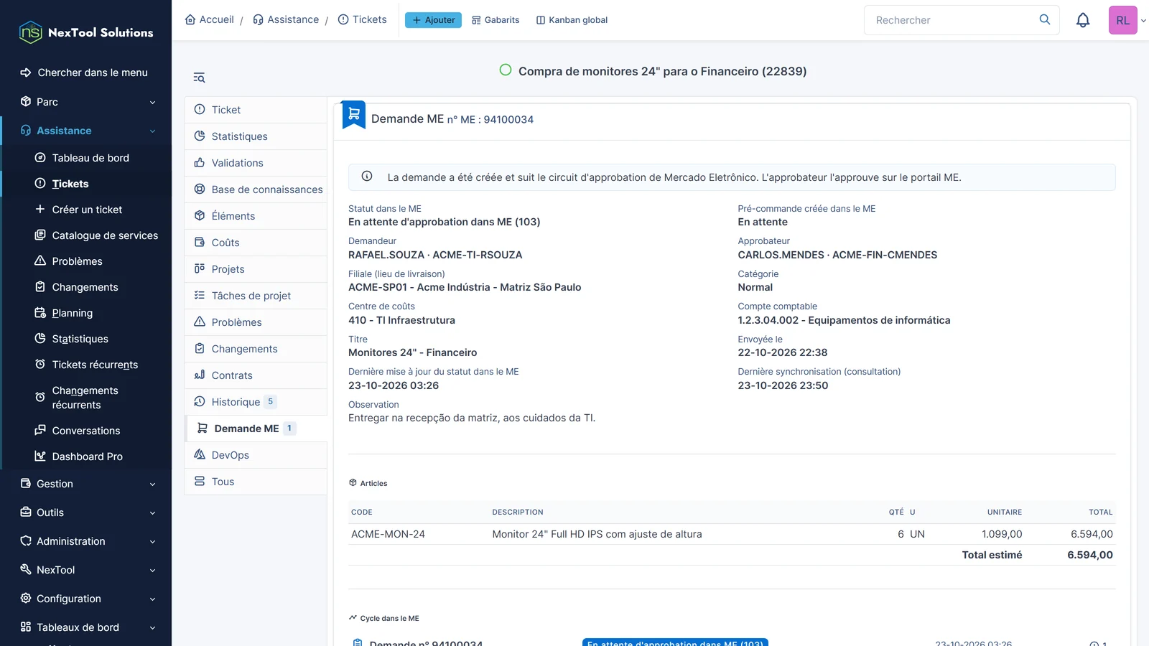Viewport: 1149px width, 646px height.
Task: Switch to the Historique tab
Action: [256, 402]
